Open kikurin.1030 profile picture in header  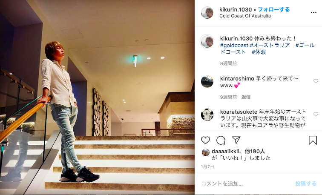[207, 12]
